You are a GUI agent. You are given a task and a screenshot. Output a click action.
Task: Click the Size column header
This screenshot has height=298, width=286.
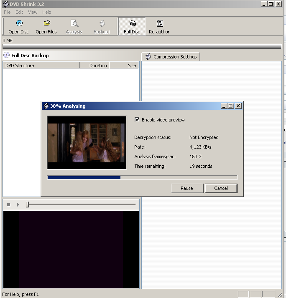[x=124, y=66]
